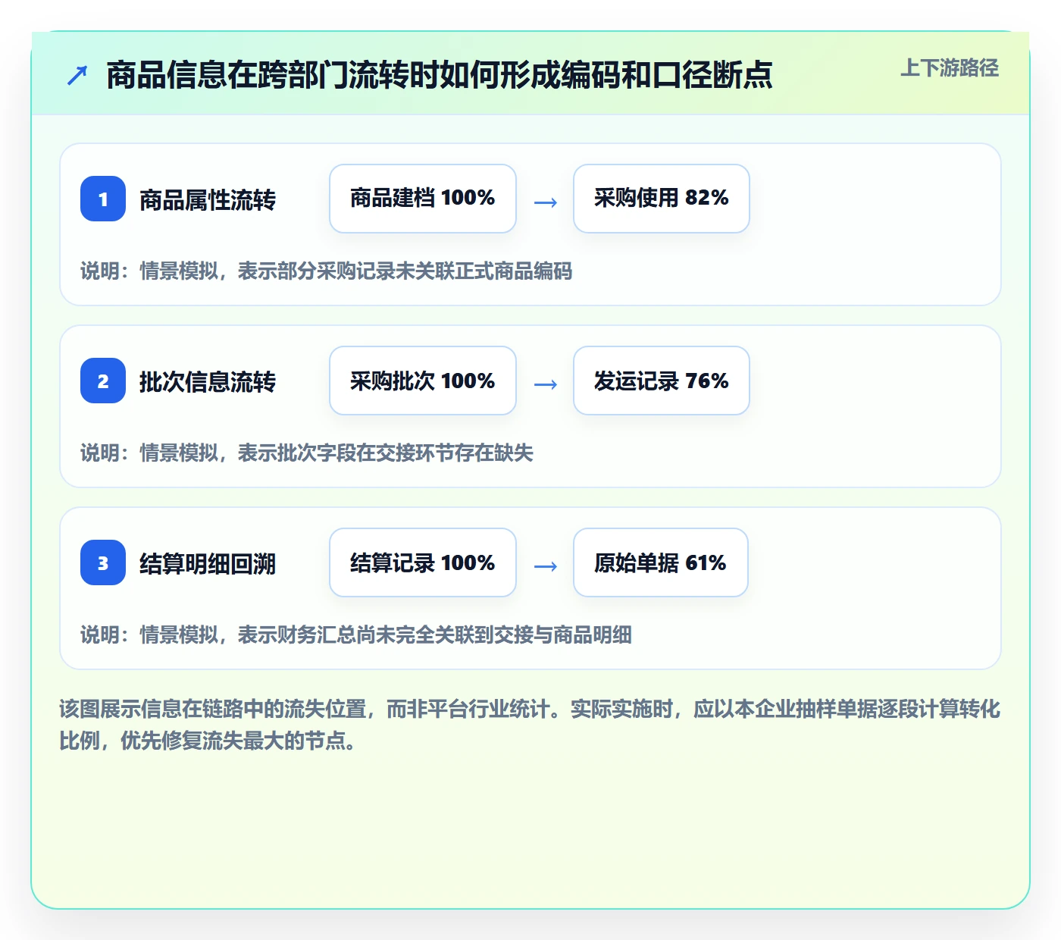
Task: Click the blue number 3 step badge
Action: pos(103,562)
